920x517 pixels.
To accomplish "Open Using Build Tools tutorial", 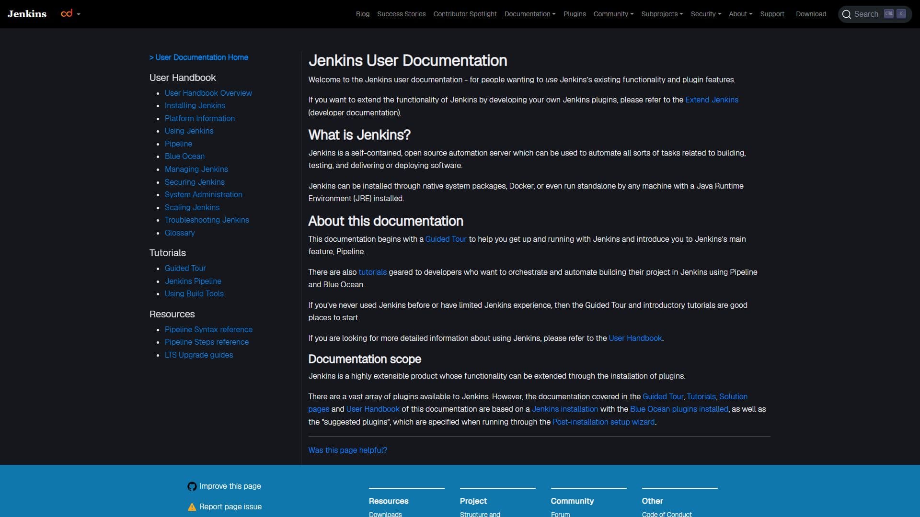I will click(194, 293).
